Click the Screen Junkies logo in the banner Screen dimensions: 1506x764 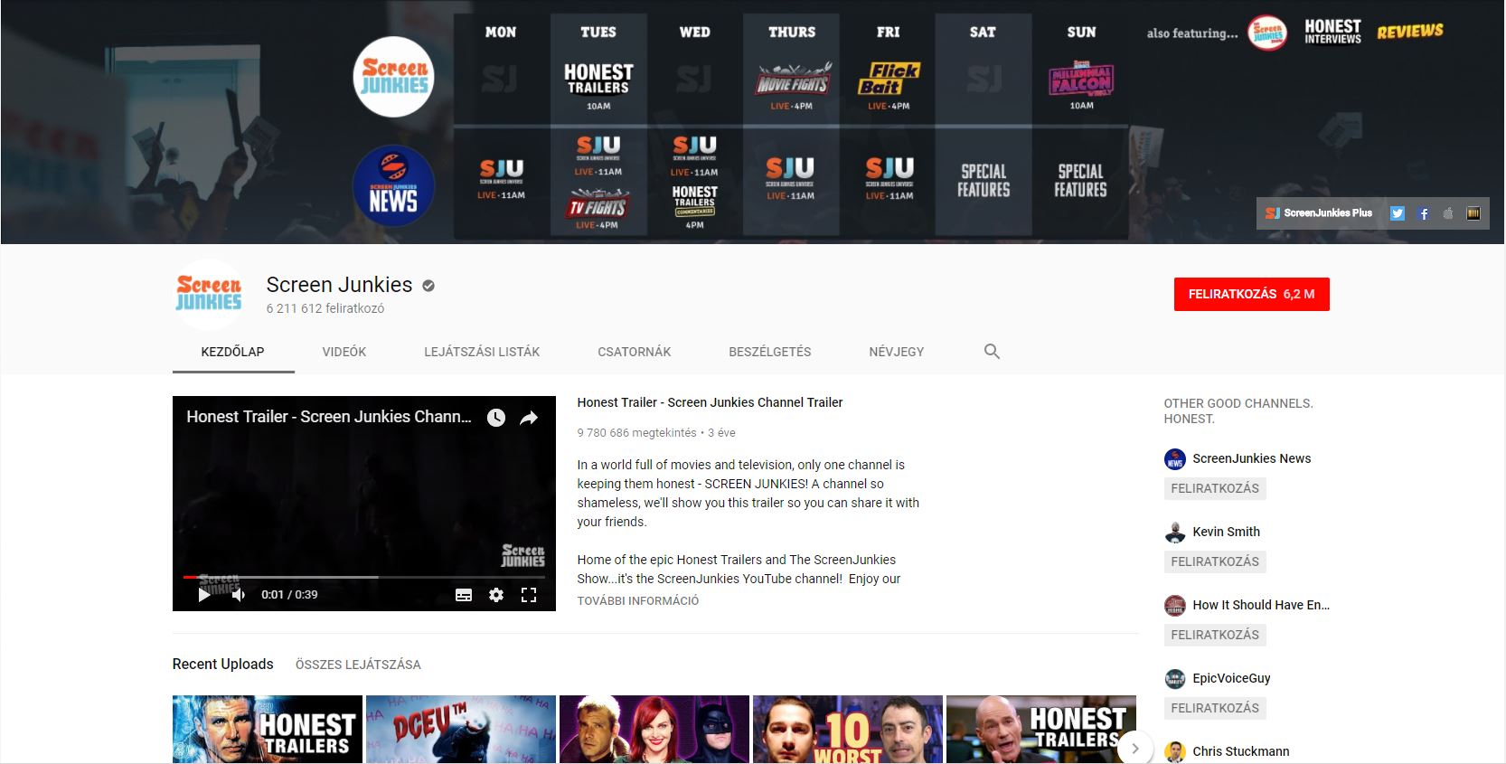pos(394,77)
